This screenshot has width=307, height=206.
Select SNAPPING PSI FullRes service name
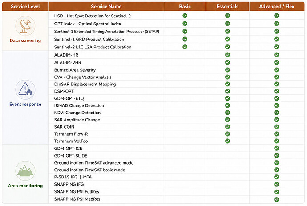(x=77, y=191)
